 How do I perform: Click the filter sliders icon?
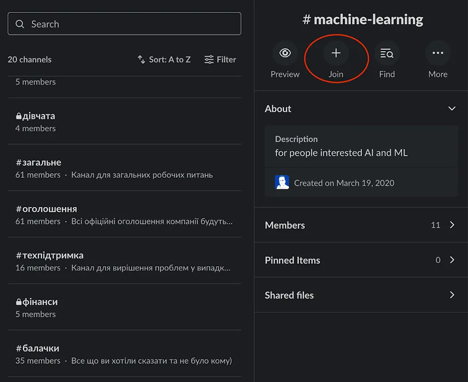(x=209, y=60)
